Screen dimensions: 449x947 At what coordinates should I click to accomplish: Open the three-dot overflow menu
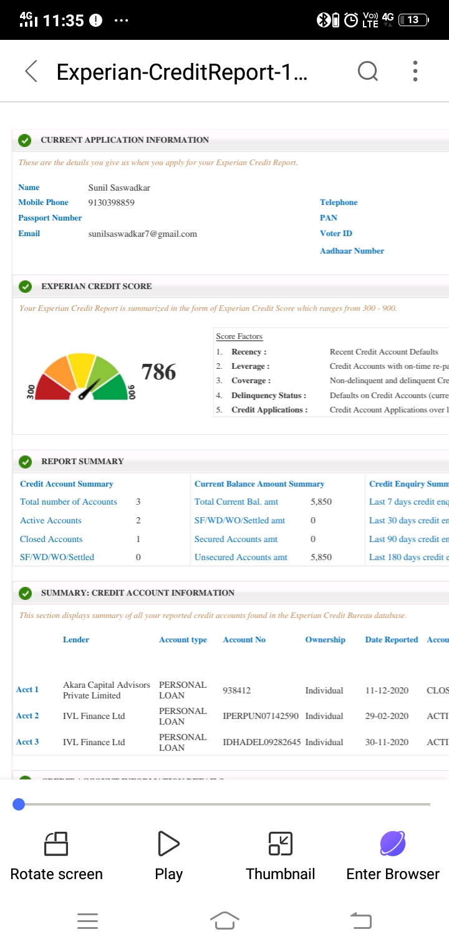415,71
